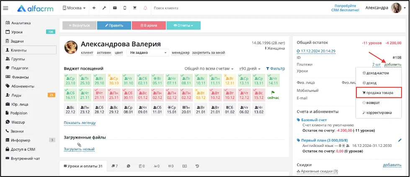Open the shopping cart icon in top bar

tap(135, 8)
